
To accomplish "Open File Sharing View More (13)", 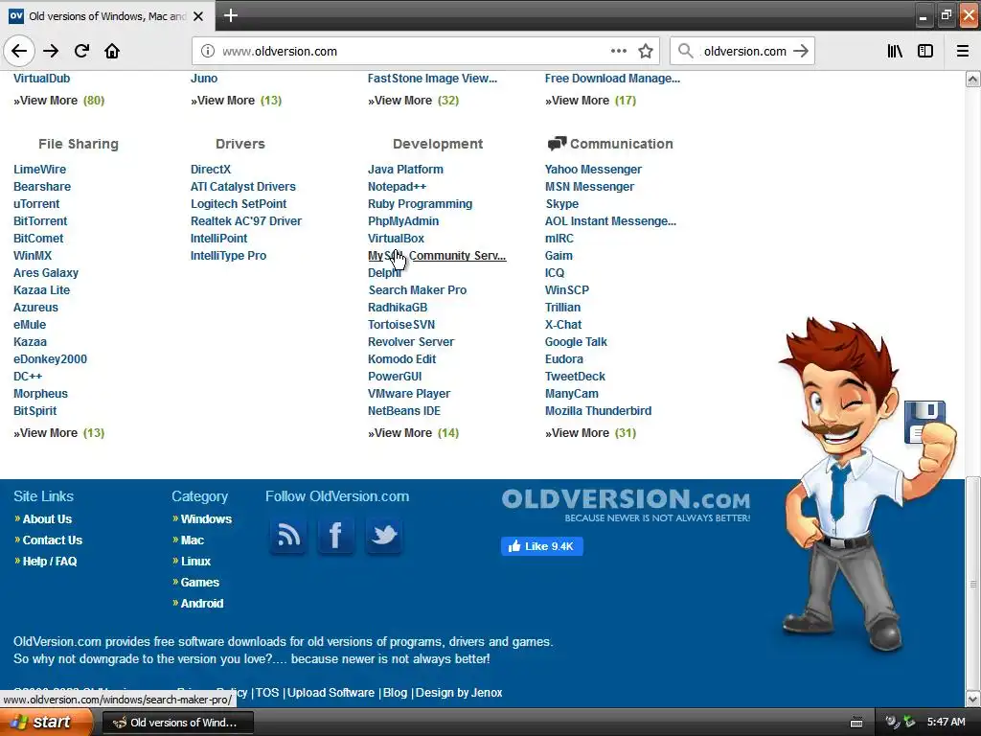I will 58,433.
